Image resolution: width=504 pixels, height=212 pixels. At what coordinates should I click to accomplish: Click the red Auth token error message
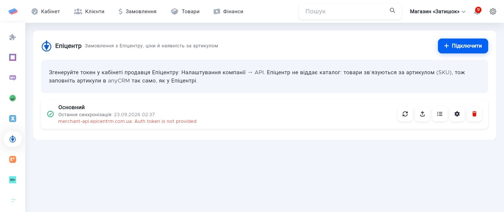pos(127,121)
